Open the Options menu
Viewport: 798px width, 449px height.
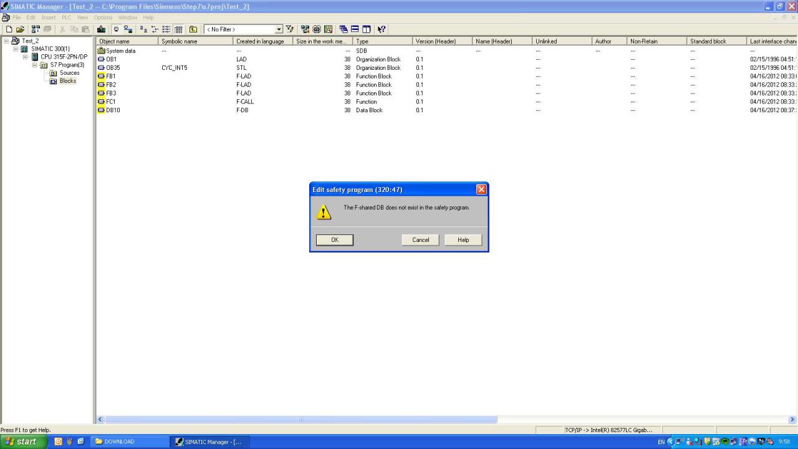(x=103, y=17)
